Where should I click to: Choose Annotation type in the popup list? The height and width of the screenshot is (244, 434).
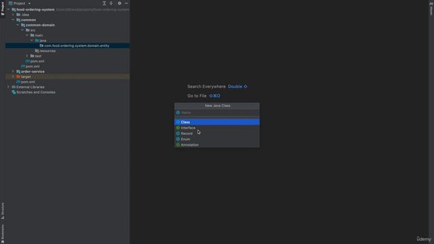click(217, 144)
